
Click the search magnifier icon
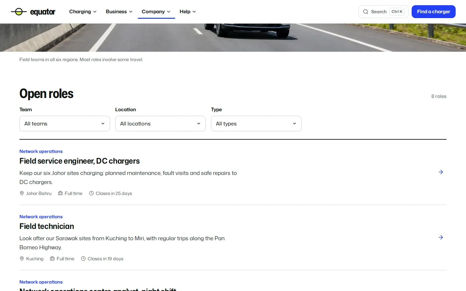[366, 12]
